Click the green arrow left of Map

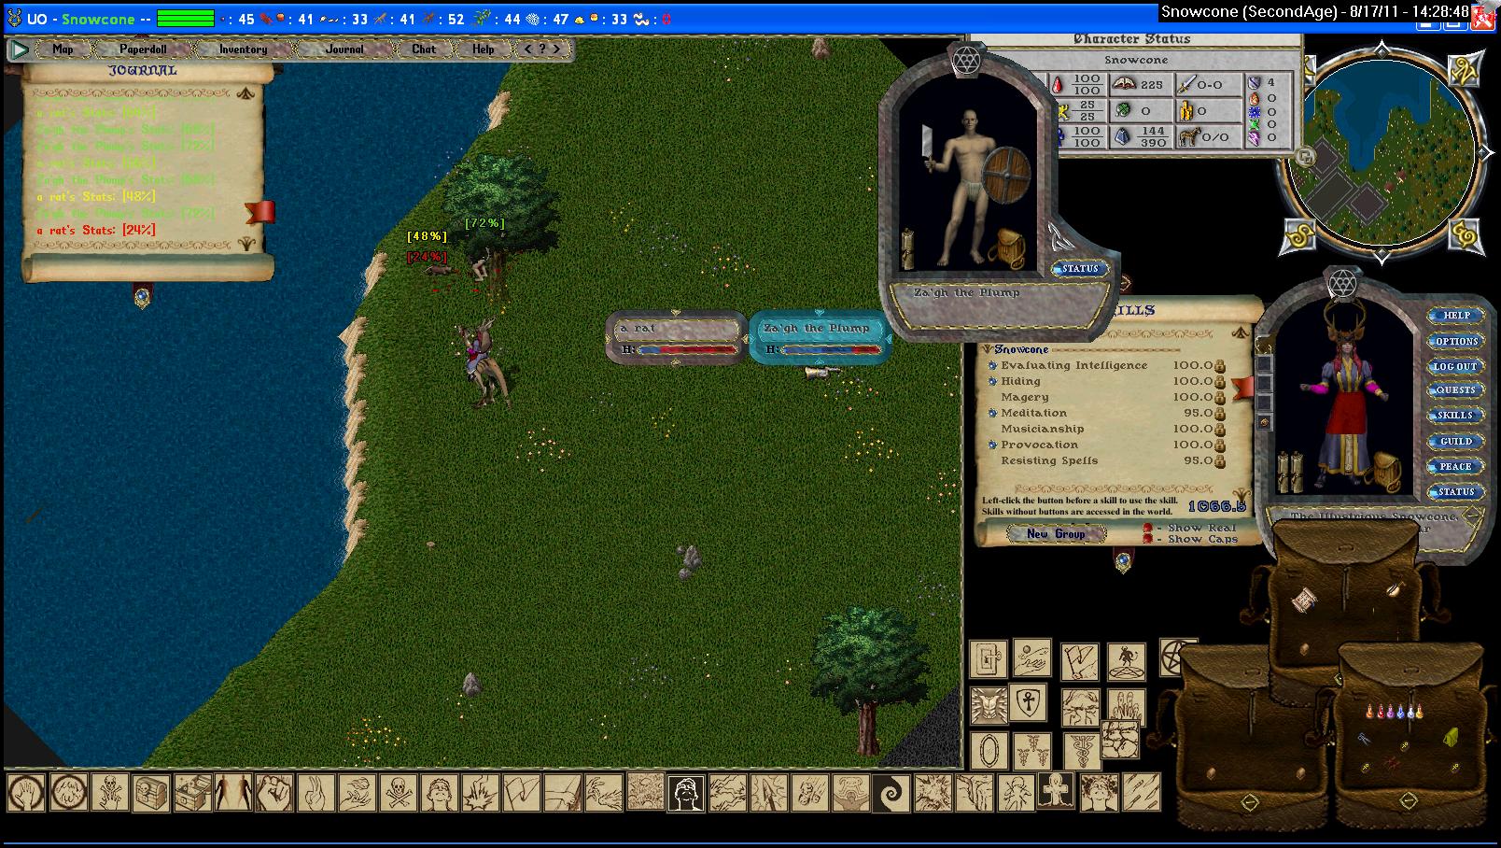point(18,49)
